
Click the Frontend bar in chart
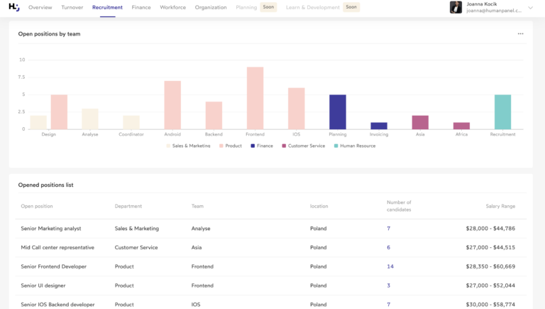[x=255, y=98]
